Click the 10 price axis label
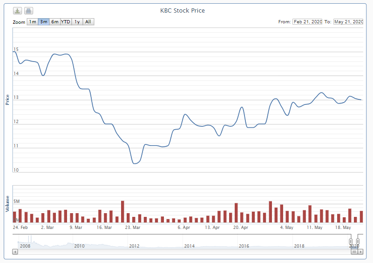Image resolution: width=373 pixels, height=263 pixels. pyautogui.click(x=16, y=170)
